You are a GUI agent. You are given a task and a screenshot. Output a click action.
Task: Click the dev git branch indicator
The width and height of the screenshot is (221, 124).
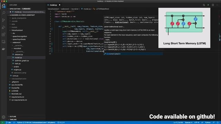pyautogui.click(x=9, y=123)
